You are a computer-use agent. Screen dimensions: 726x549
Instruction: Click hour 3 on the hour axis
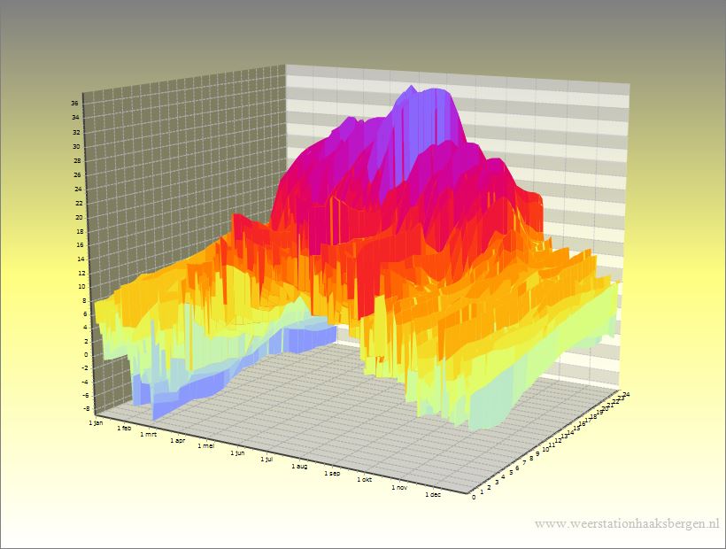497,483
